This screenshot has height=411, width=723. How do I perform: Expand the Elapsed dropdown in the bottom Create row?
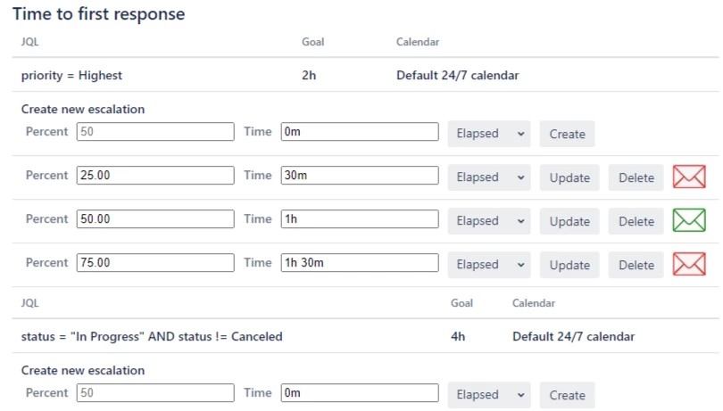(489, 395)
